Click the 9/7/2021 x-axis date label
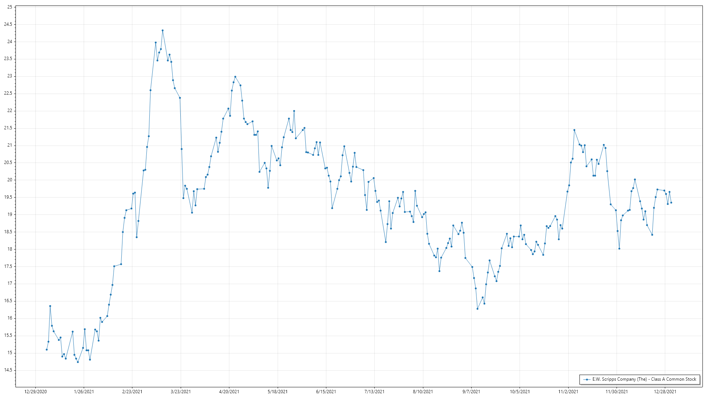708x398 pixels. click(x=471, y=392)
